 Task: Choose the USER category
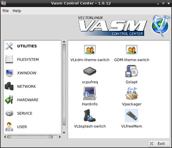tap(22, 127)
